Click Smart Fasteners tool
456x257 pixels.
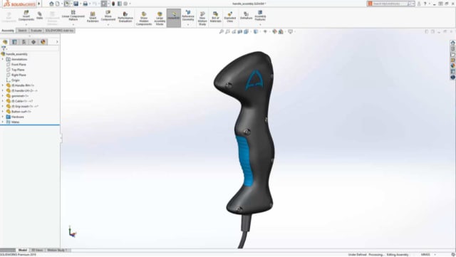click(93, 17)
